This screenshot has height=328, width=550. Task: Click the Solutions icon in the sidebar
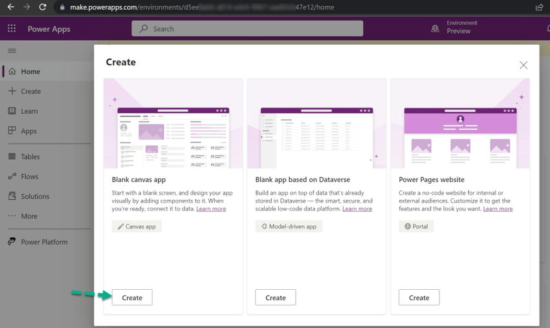tap(12, 196)
